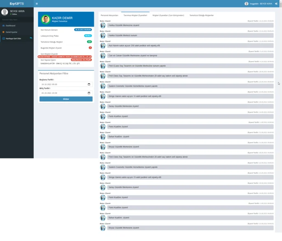Click the Merkez location badge

click(88, 36)
